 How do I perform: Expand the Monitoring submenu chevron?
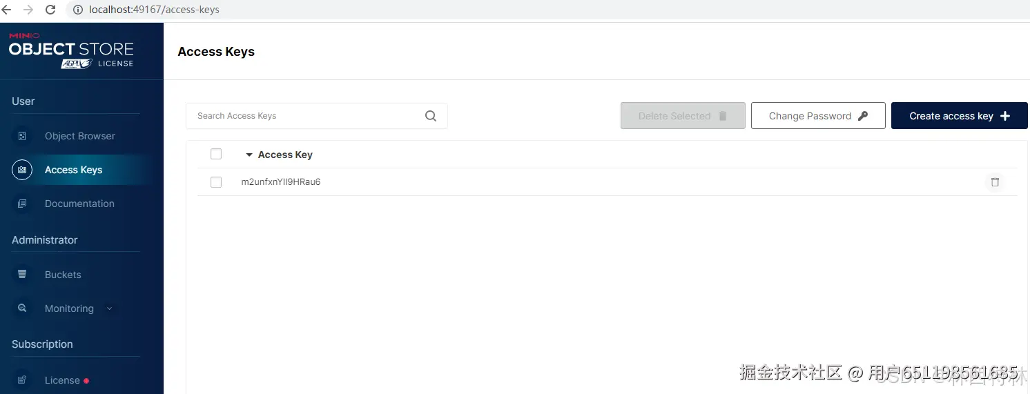pos(109,308)
